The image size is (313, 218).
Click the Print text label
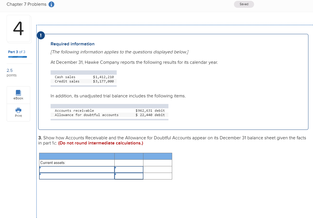tap(18, 115)
